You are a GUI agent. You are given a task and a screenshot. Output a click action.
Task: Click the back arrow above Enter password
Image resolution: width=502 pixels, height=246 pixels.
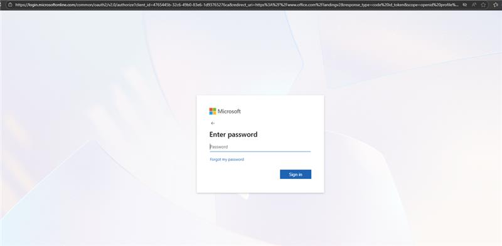click(x=213, y=123)
